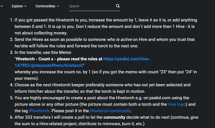The width and height of the screenshot is (215, 128).
Task: Click the chevron arrow beside Explore
Action: (26, 6)
